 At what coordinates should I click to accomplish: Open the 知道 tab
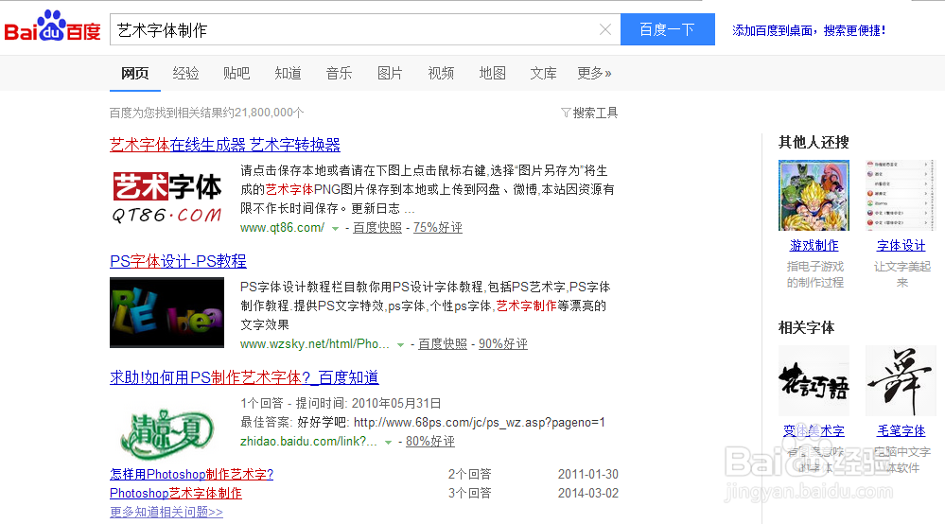click(x=288, y=74)
